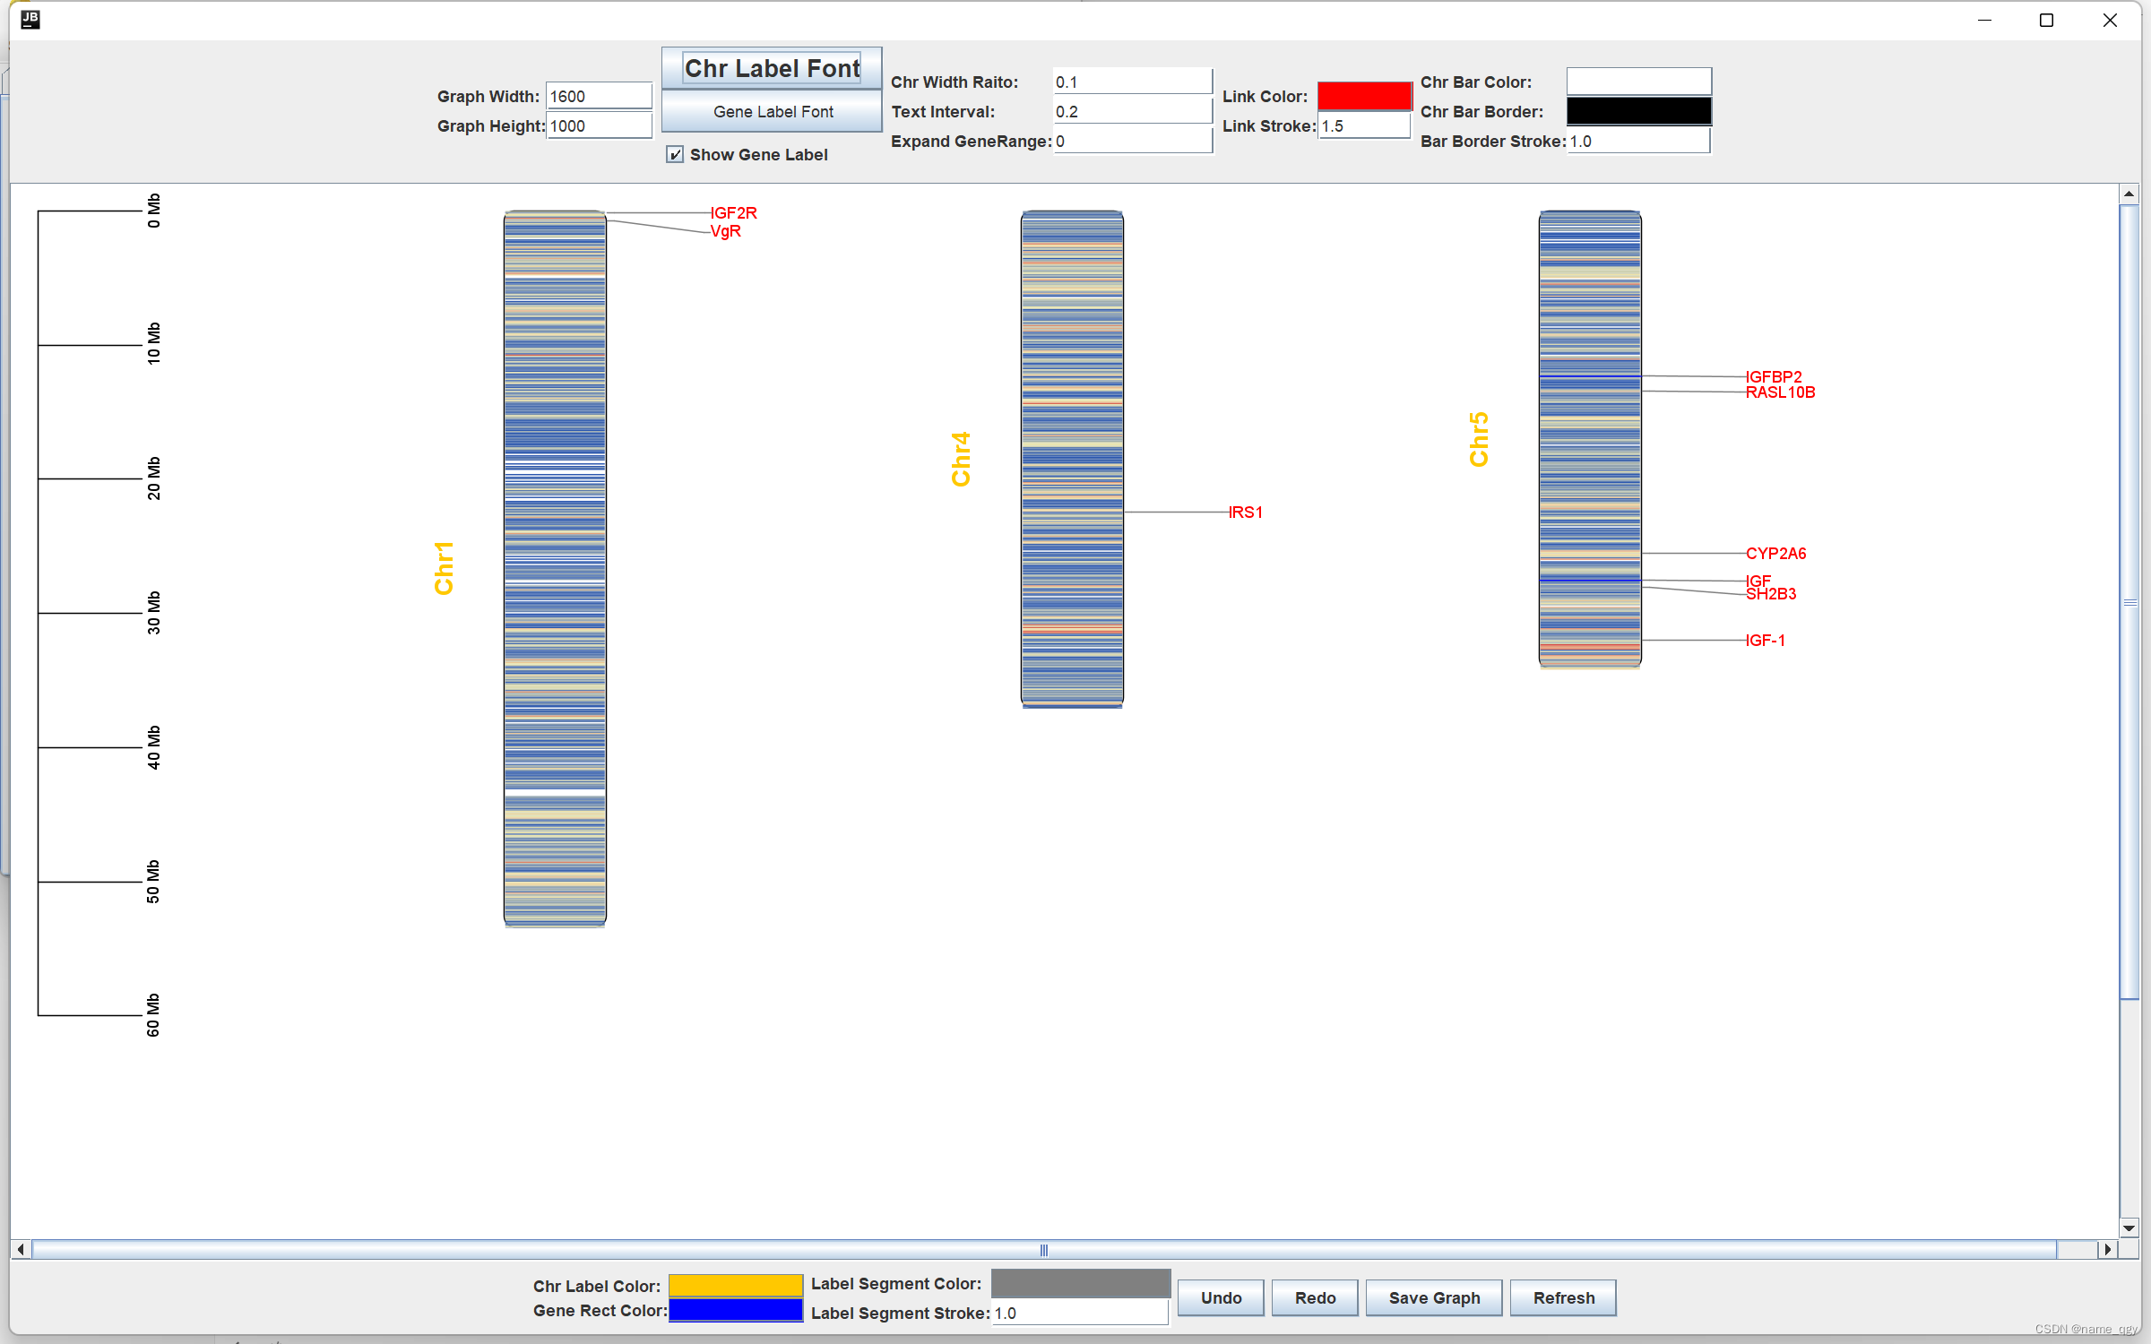Click the 60 Mb scale tick label
2151x1344 pixels.
coord(154,1015)
